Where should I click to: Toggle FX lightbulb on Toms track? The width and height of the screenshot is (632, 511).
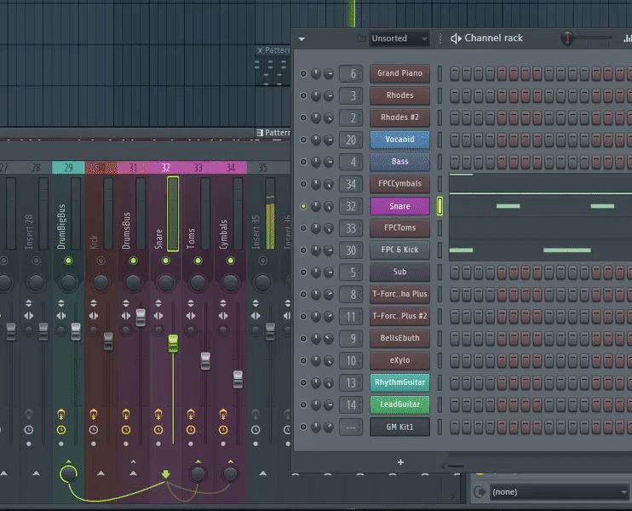coord(191,414)
